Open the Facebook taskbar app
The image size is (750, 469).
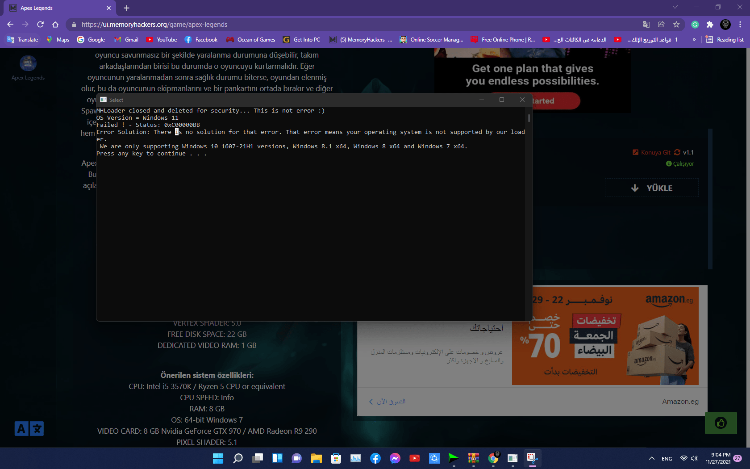click(375, 458)
